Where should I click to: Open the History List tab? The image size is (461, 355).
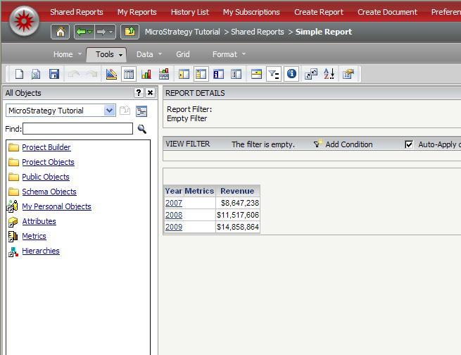click(190, 12)
